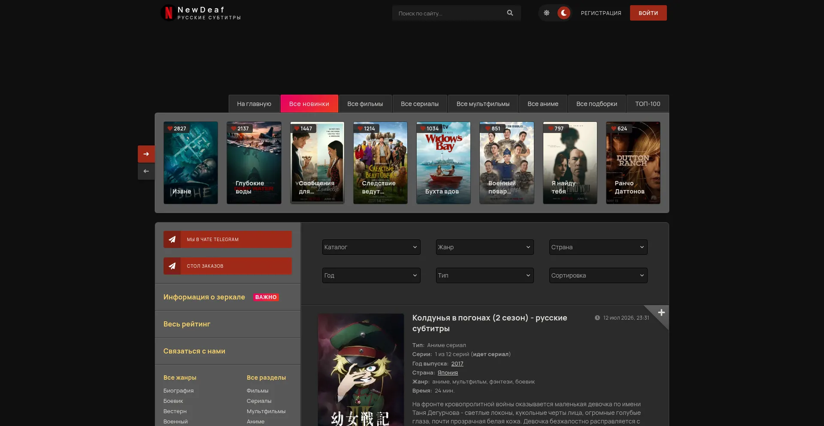Image resolution: width=824 pixels, height=426 pixels.
Task: Click the carousel previous arrow
Action: point(146,171)
